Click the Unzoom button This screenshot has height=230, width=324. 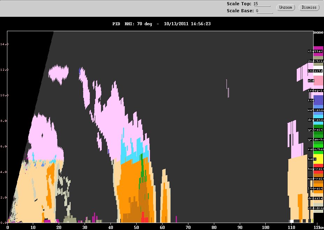(286, 7)
